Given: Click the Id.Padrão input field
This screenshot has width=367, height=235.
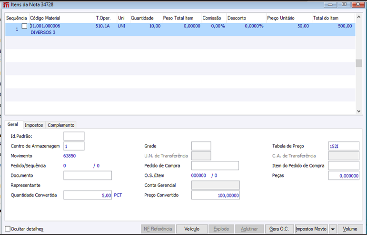Looking at the screenshot, I should pyautogui.click(x=74, y=136).
